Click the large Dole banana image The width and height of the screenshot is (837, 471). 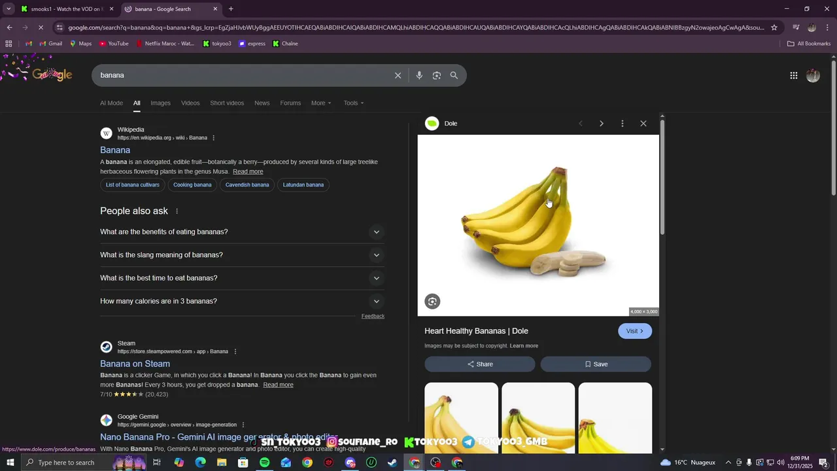[x=538, y=226]
